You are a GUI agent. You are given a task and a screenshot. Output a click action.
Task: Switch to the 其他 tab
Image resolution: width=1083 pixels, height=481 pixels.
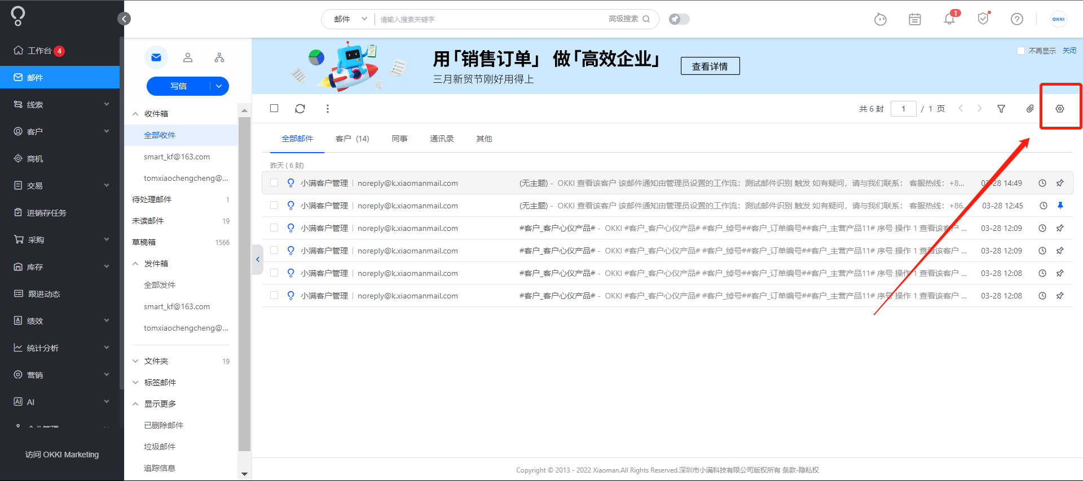point(484,139)
